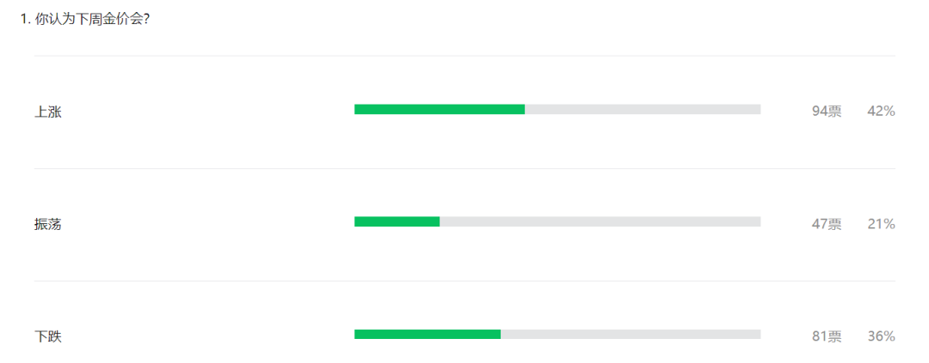The height and width of the screenshot is (363, 929).
Task: Select the 上涨 option label
Action: (x=48, y=112)
